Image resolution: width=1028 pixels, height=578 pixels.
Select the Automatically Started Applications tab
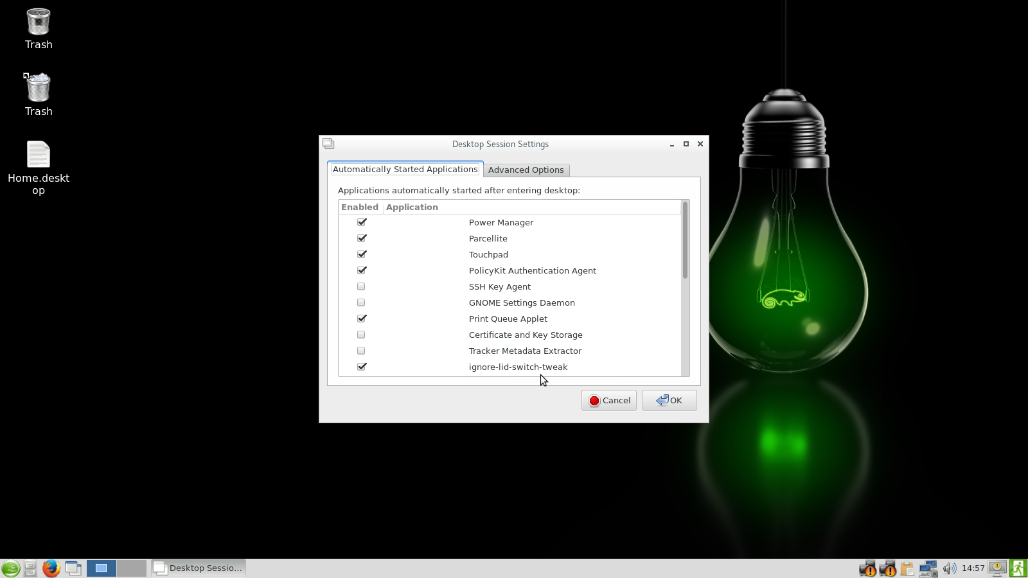(405, 170)
